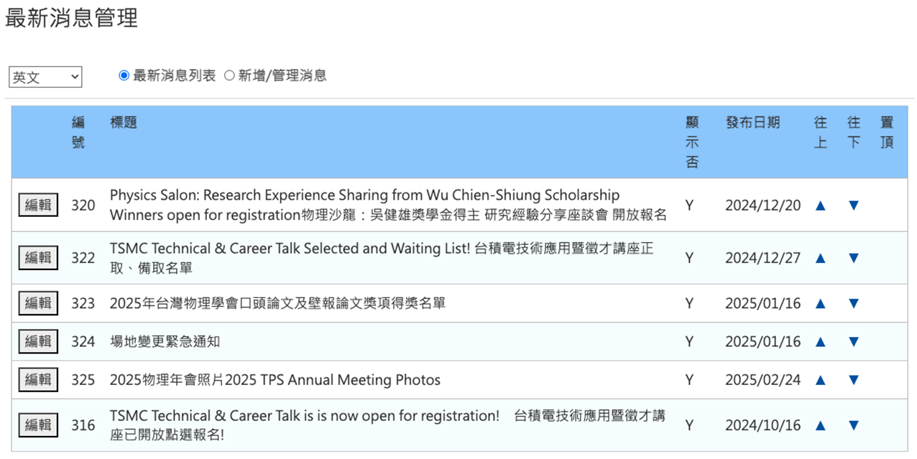
Task: Click the 標題 column header
Action: [124, 123]
